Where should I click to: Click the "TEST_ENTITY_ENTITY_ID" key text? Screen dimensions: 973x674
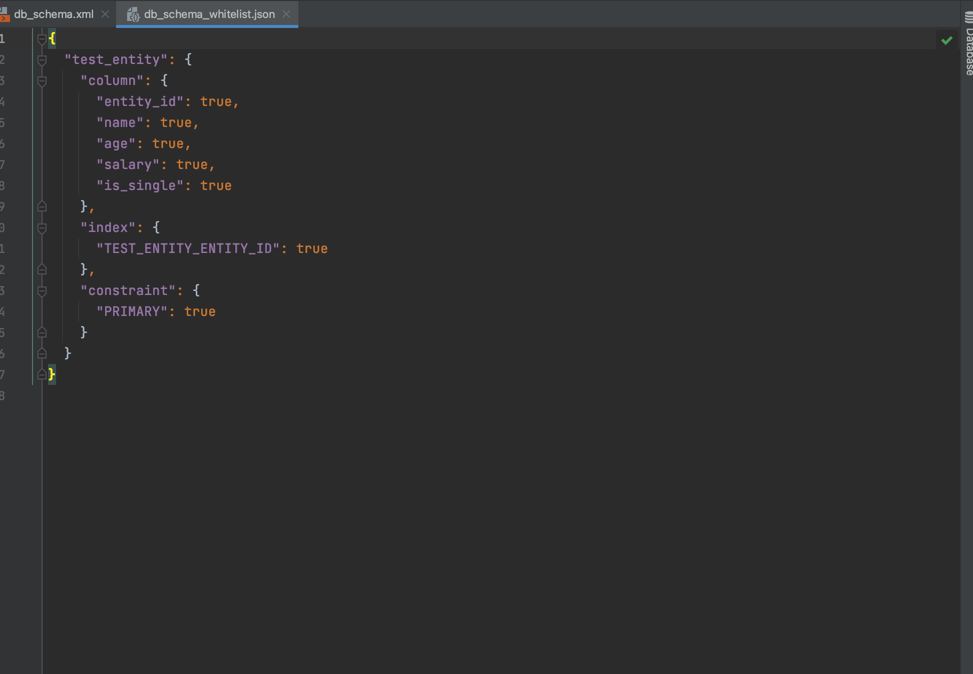(188, 248)
